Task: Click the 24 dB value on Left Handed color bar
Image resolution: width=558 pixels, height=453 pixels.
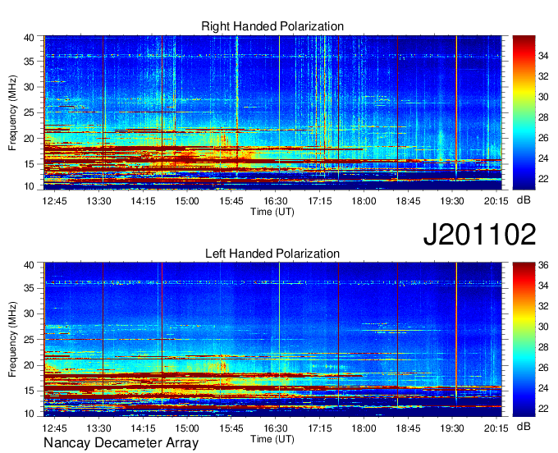Action: point(543,388)
